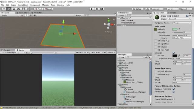The image size is (194, 109).
Task: Click the Step frame button
Action: (102, 9)
